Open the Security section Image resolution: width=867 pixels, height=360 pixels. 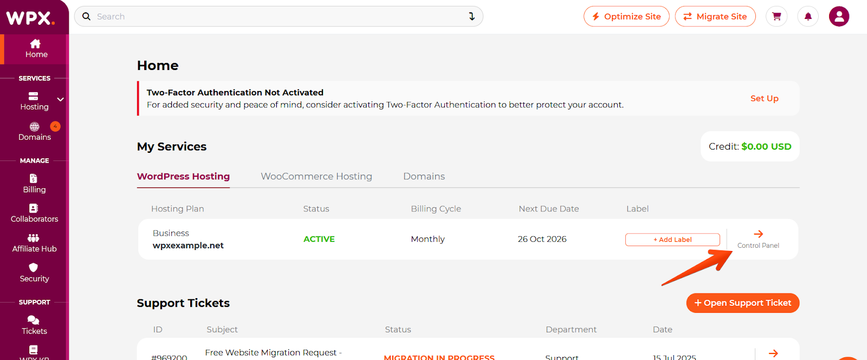34,273
